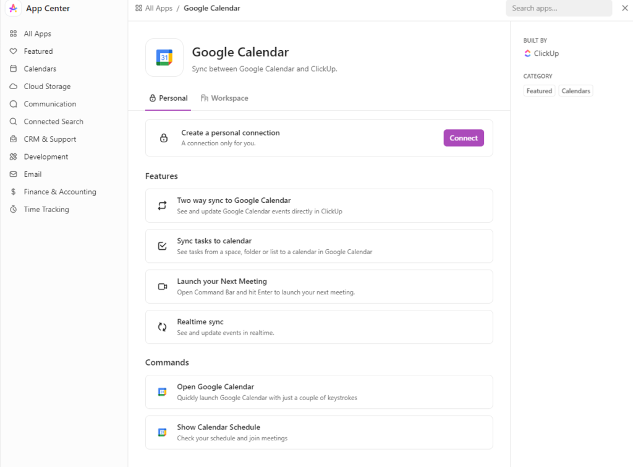The image size is (633, 467).
Task: Click the Sync tasks checkbox icon
Action: pyautogui.click(x=163, y=246)
